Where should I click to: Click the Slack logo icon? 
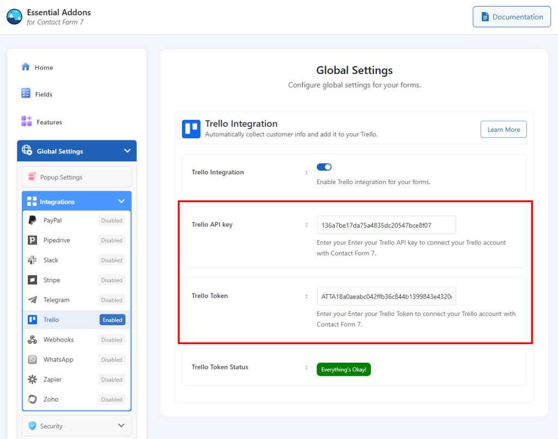coord(32,260)
